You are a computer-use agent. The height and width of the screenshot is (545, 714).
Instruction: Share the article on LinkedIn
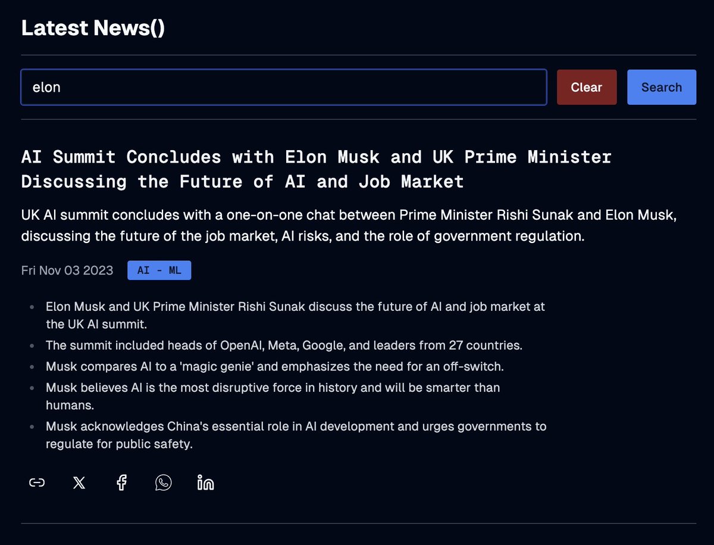tap(205, 482)
